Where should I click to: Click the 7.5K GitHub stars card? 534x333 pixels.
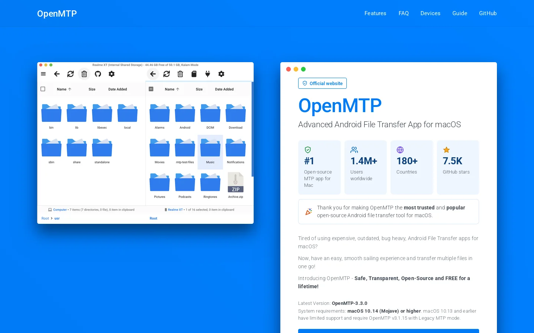pyautogui.click(x=458, y=167)
